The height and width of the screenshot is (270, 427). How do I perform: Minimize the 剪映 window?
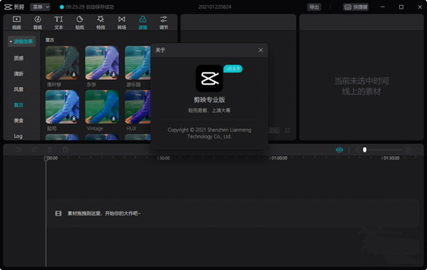(x=383, y=7)
